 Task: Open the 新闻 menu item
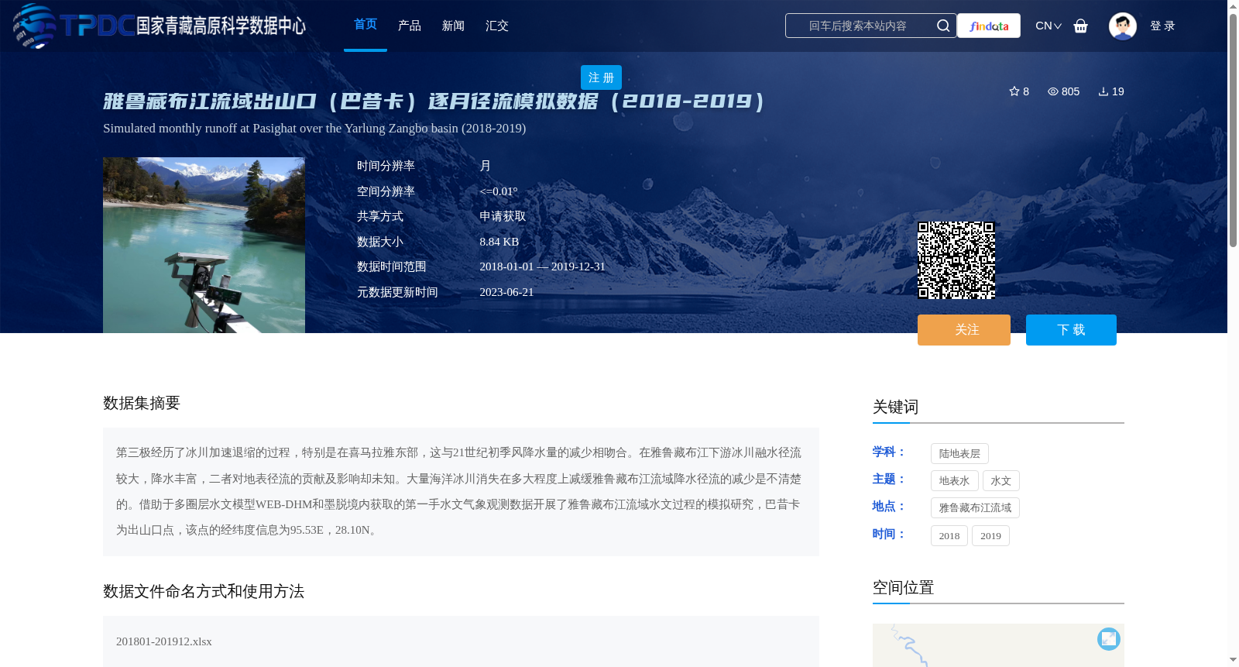(x=453, y=26)
